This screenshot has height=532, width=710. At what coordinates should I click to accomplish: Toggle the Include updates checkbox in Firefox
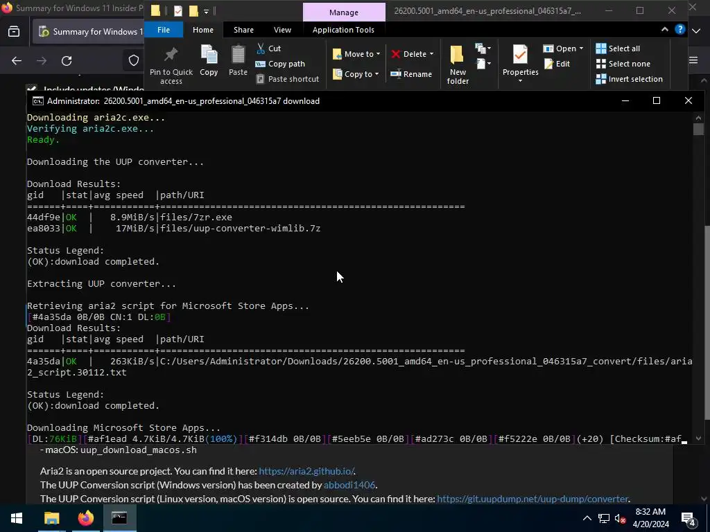click(31, 88)
